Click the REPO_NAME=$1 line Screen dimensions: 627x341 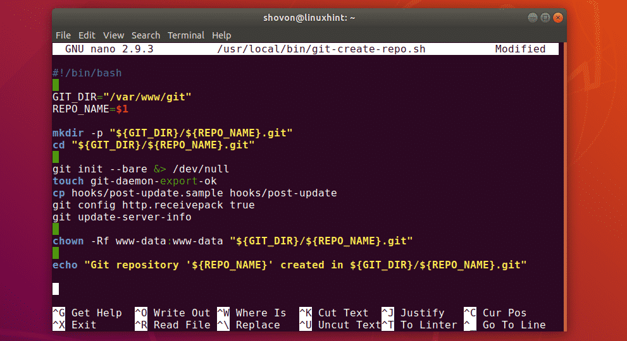(x=90, y=109)
